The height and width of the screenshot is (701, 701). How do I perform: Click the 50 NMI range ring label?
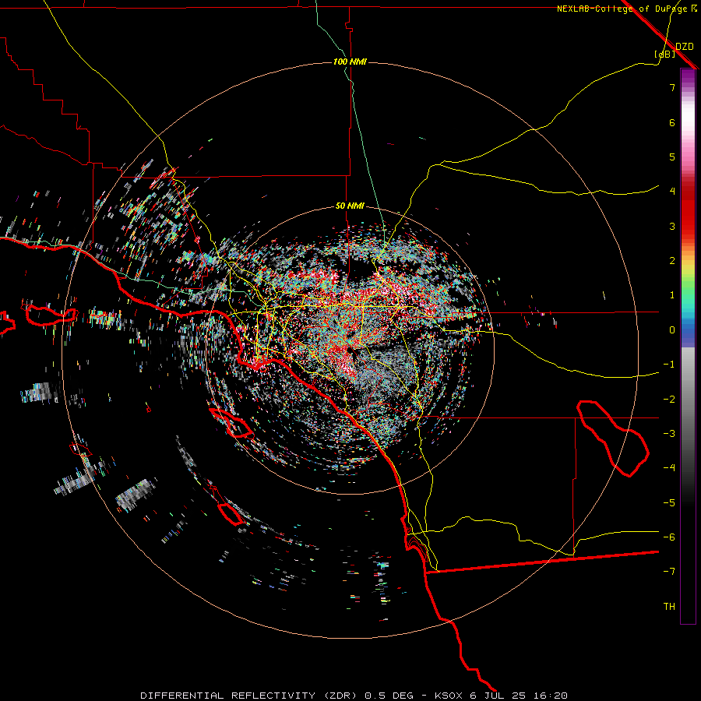[350, 206]
